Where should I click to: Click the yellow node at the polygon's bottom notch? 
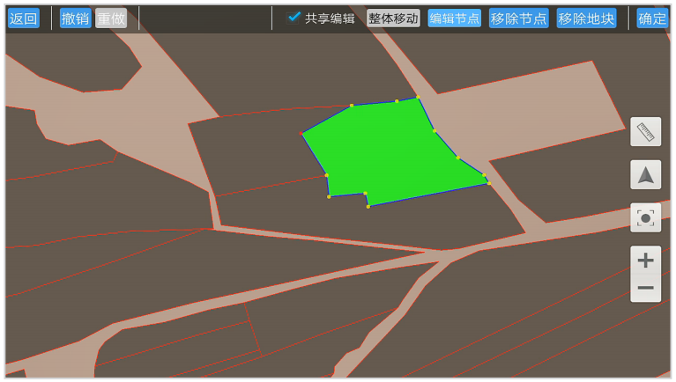click(365, 194)
